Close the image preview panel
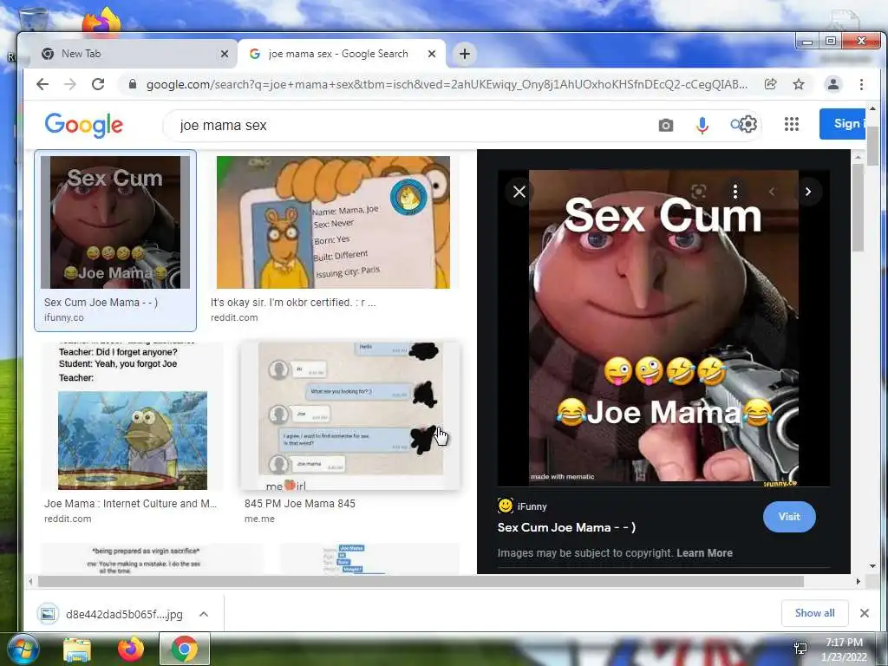The height and width of the screenshot is (666, 888). pyautogui.click(x=519, y=192)
